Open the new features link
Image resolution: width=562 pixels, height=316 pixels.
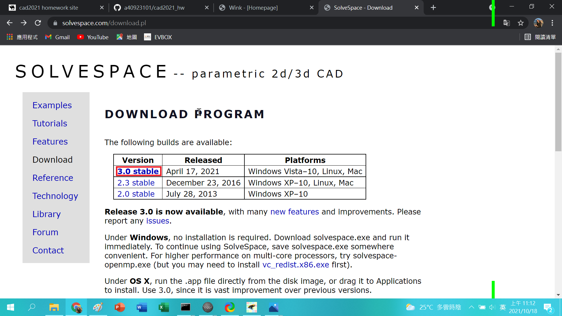(294, 212)
